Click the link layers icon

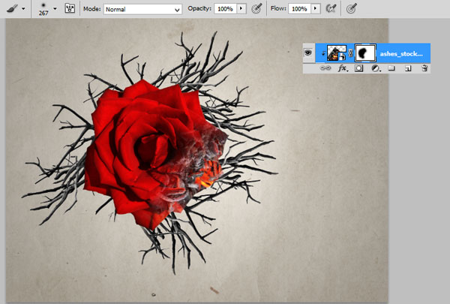coord(326,68)
